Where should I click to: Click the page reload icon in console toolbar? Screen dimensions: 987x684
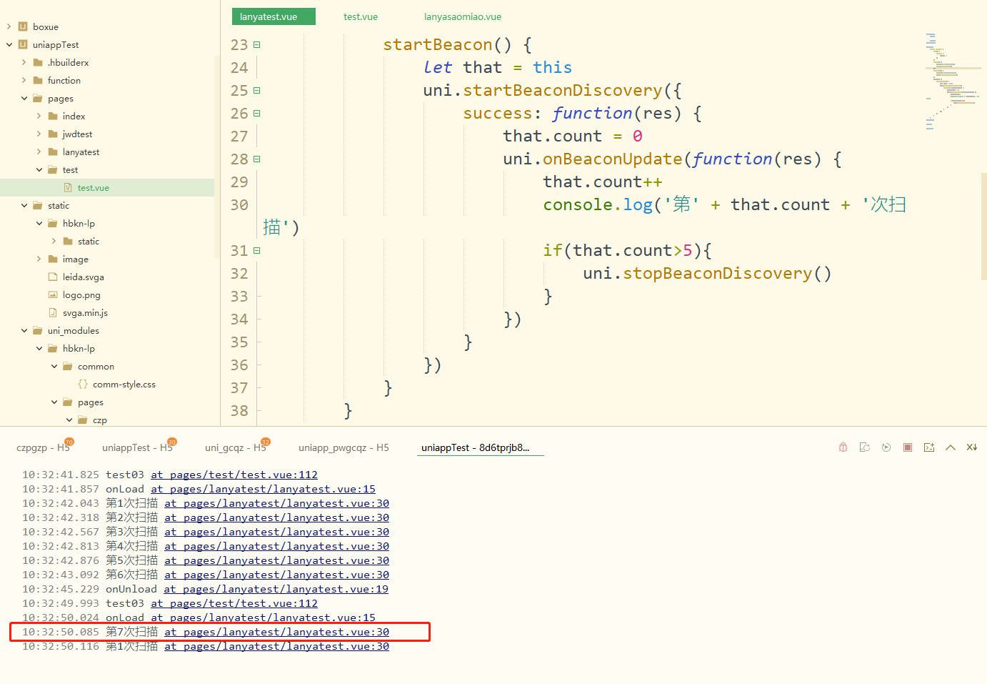coord(864,447)
